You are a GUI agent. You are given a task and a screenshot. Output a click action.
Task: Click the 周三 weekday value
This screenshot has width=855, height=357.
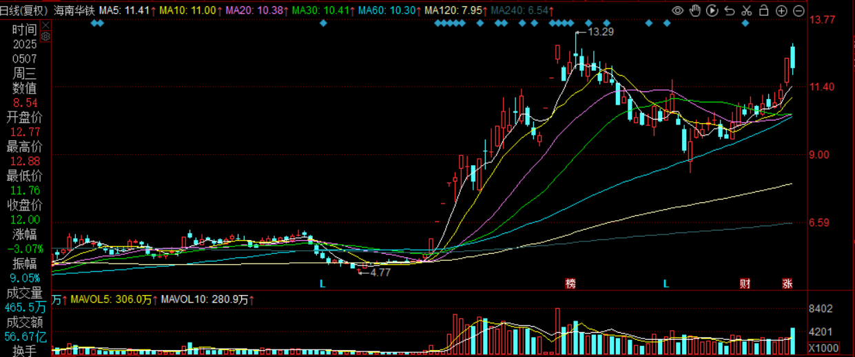point(24,73)
